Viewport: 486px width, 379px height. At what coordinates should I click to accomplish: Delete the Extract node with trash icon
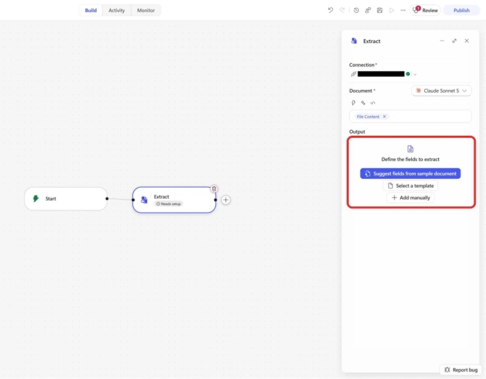pos(214,188)
